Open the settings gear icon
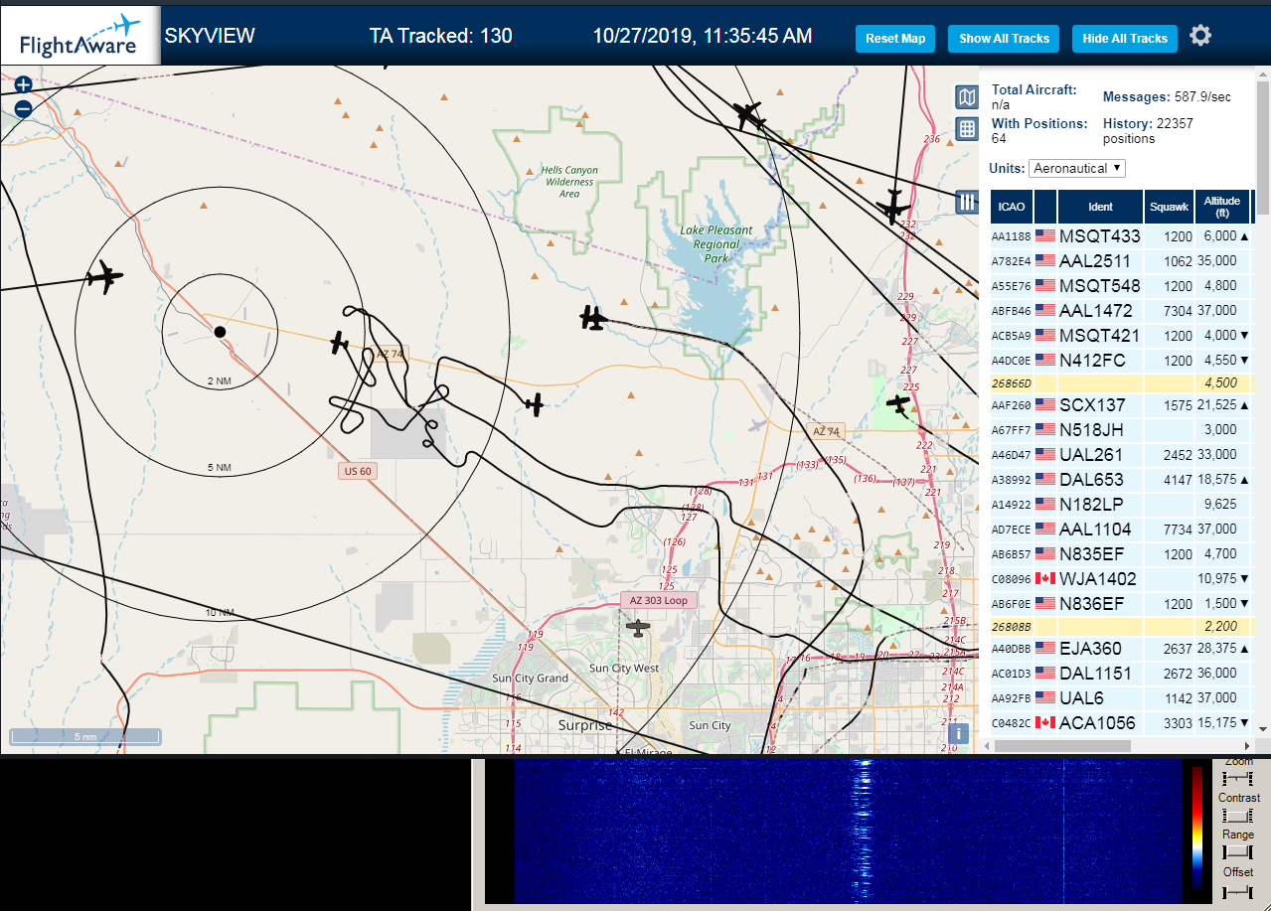This screenshot has width=1271, height=911. pyautogui.click(x=1200, y=36)
